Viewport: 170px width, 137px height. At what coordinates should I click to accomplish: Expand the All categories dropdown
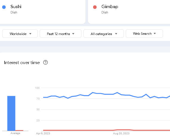point(103,34)
